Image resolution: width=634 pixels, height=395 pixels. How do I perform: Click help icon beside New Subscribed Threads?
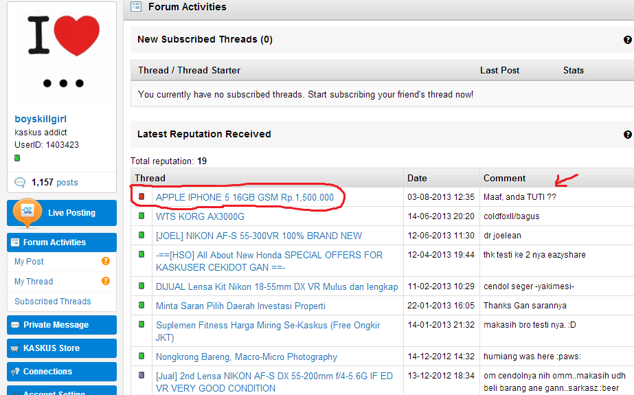(627, 40)
